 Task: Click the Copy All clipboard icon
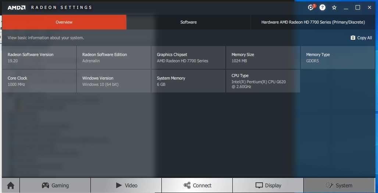pos(353,38)
